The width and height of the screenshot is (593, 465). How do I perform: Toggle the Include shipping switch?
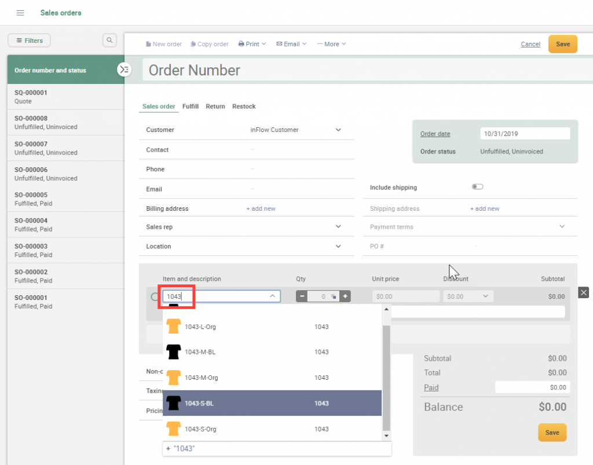pos(477,187)
